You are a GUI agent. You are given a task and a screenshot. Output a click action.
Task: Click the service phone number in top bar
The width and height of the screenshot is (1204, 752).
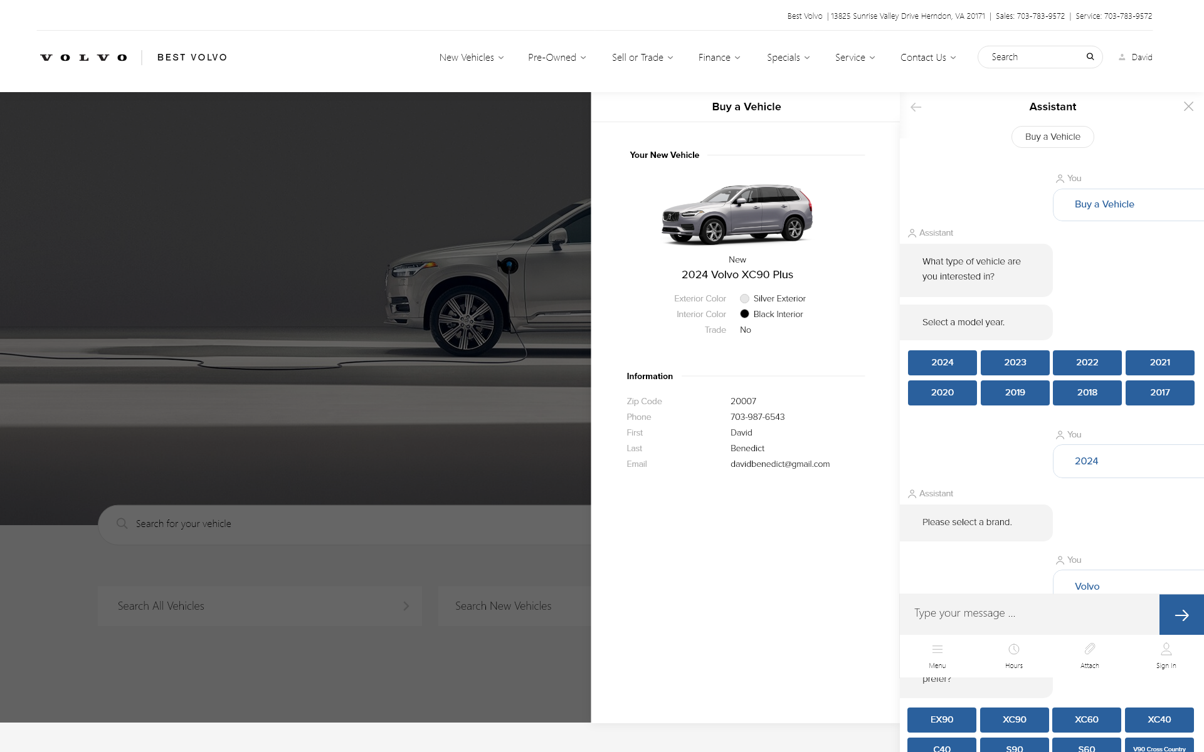pos(1128,16)
